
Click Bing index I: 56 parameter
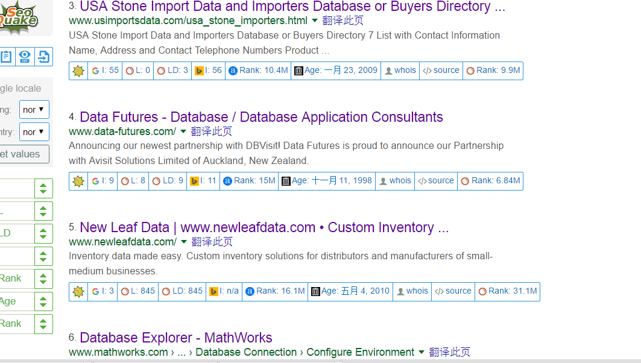209,71
